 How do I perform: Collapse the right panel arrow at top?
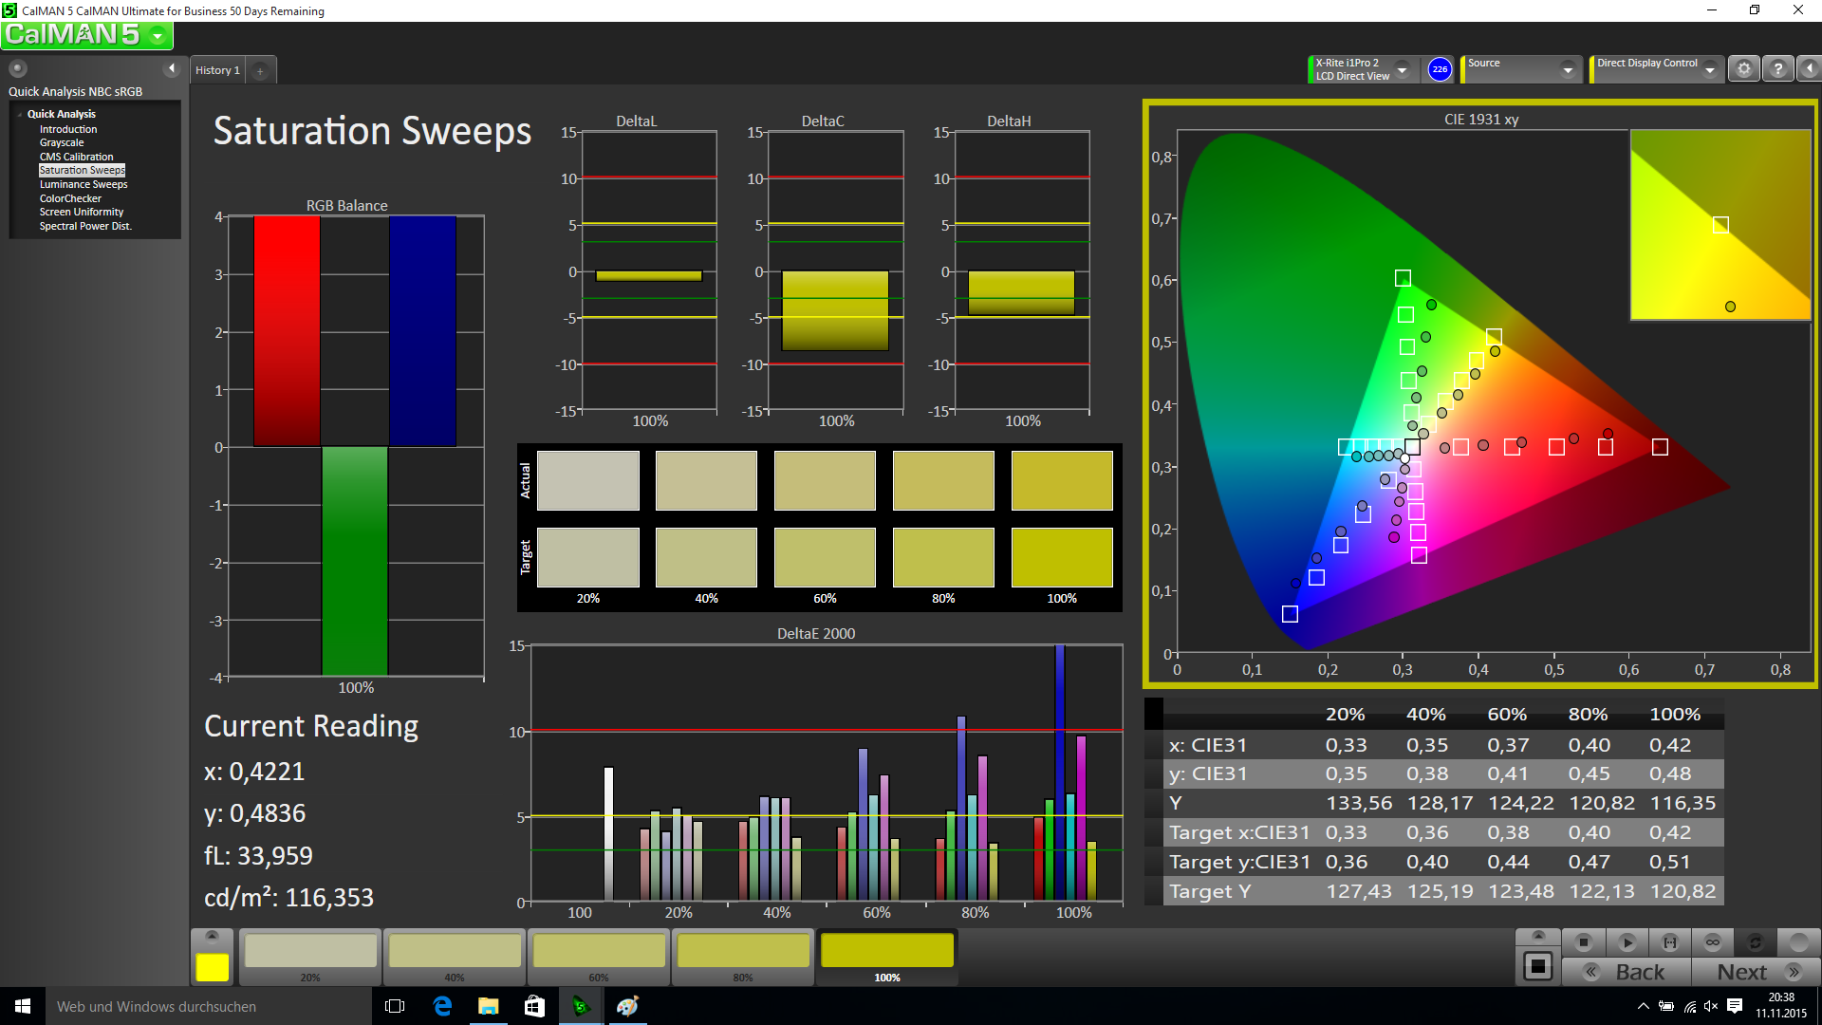(1810, 69)
